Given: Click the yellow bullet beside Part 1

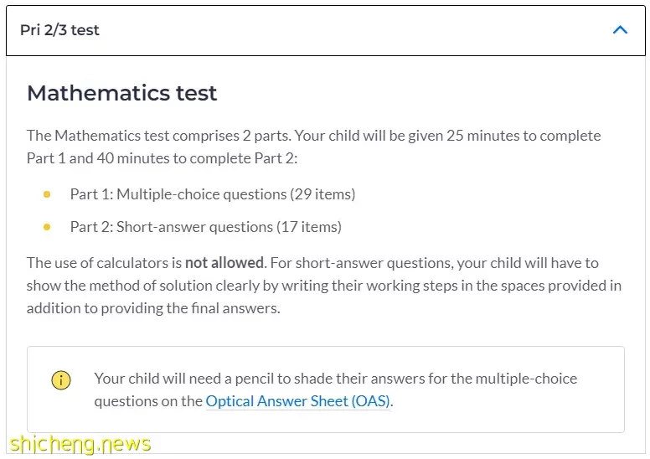Looking at the screenshot, I should [47, 194].
